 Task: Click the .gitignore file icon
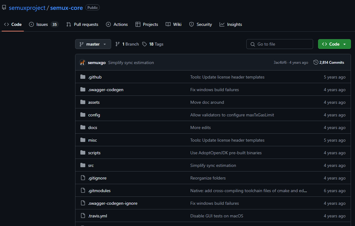pos(83,178)
